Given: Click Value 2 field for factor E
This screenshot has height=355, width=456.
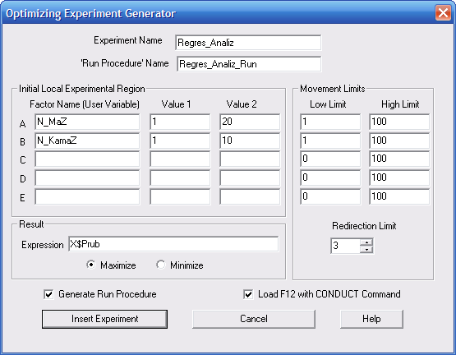Looking at the screenshot, I should coord(250,196).
